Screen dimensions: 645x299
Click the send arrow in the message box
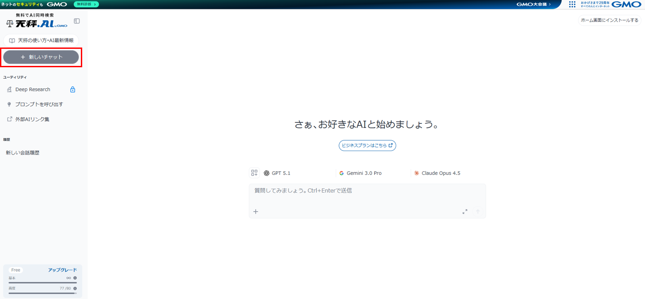click(477, 211)
